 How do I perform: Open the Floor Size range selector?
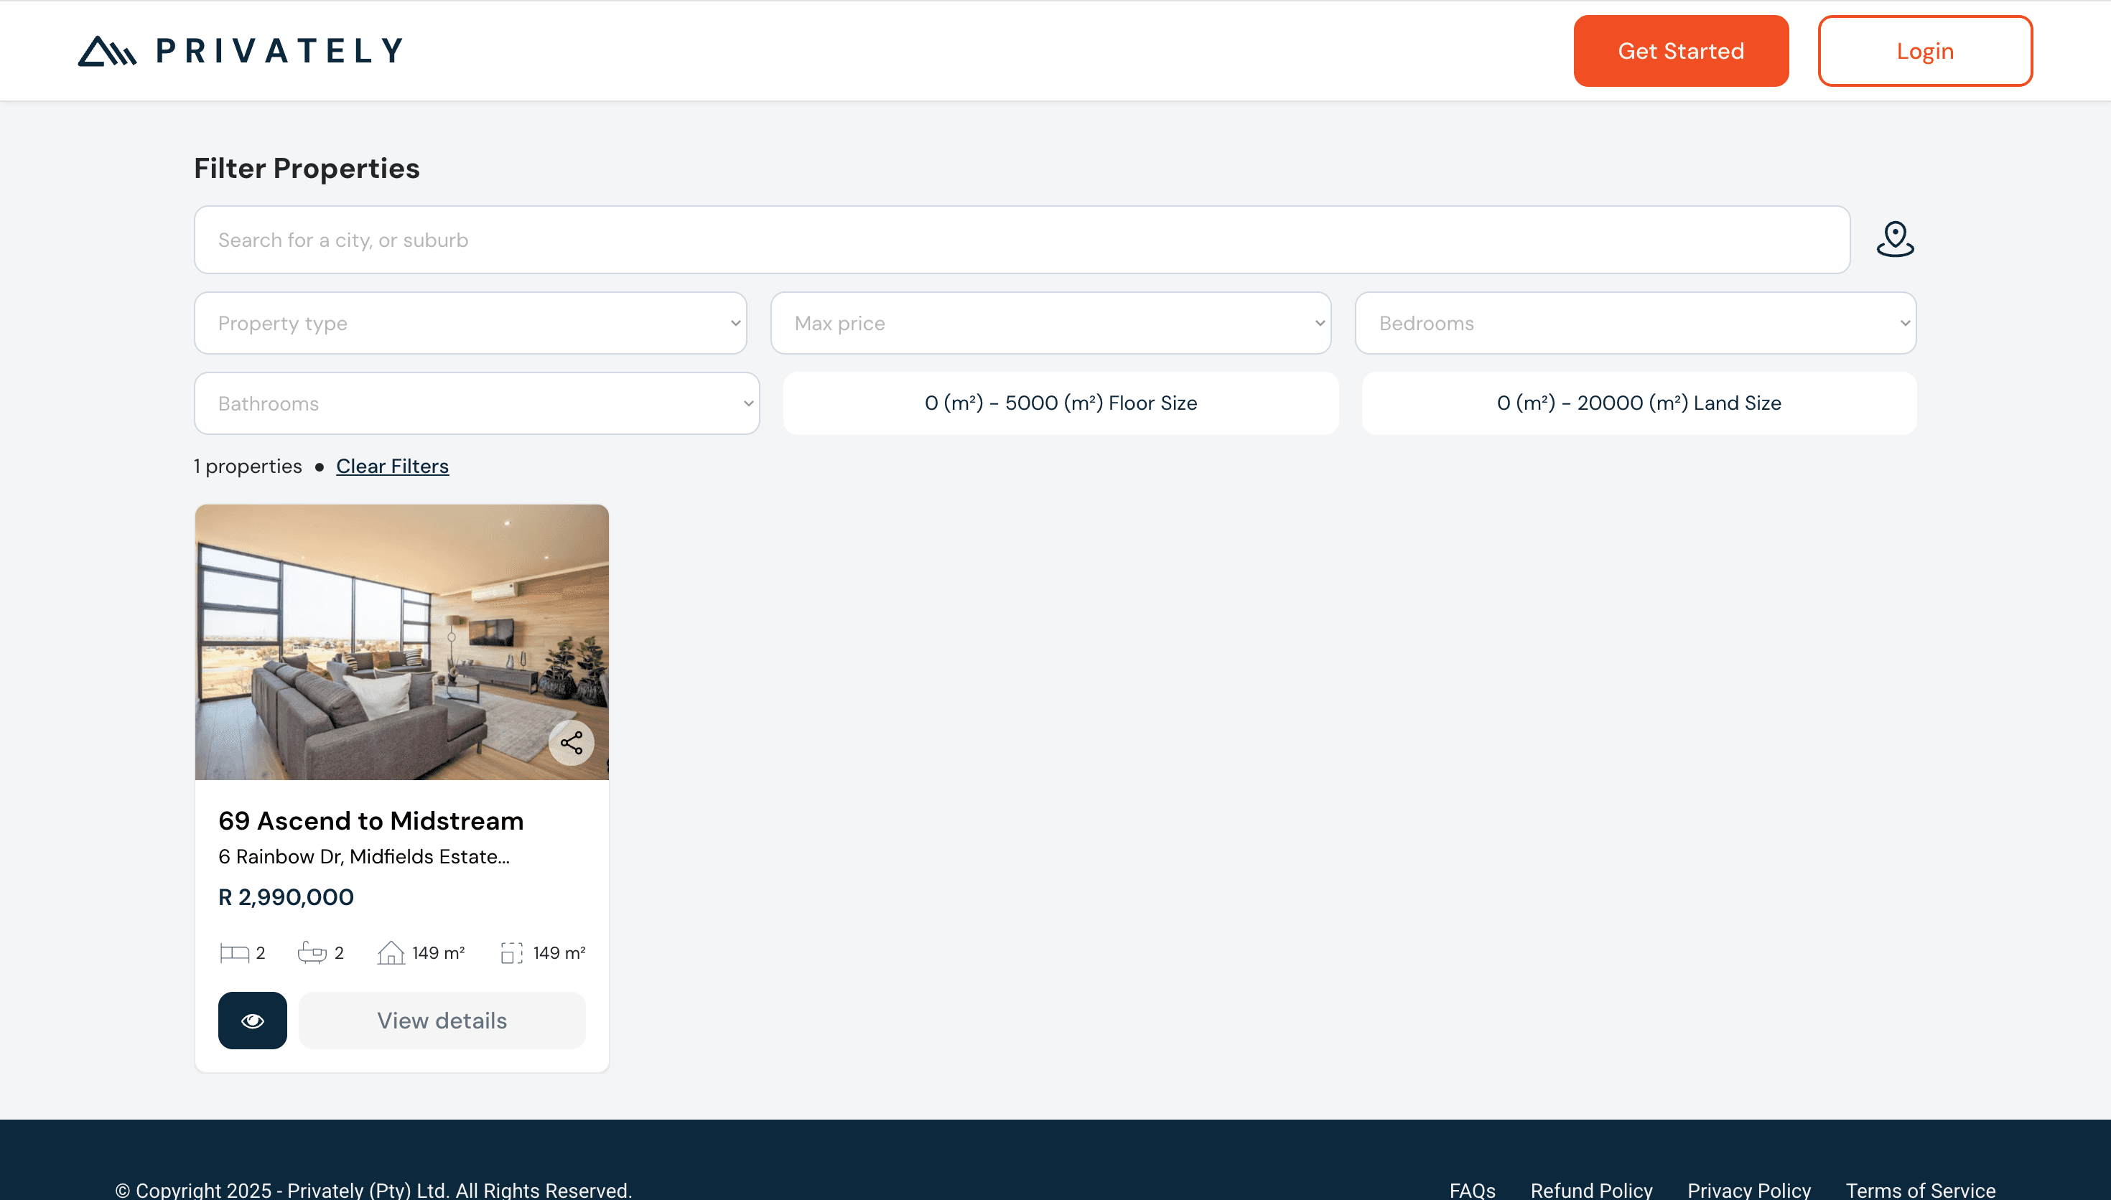[x=1061, y=403]
